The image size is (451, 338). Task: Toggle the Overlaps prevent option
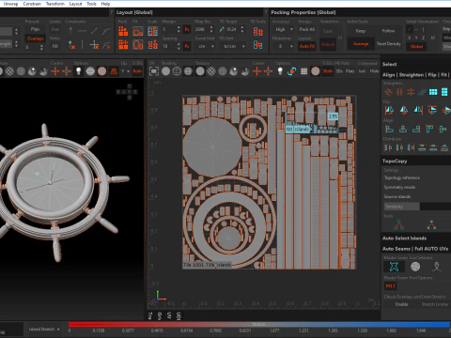pyautogui.click(x=35, y=38)
